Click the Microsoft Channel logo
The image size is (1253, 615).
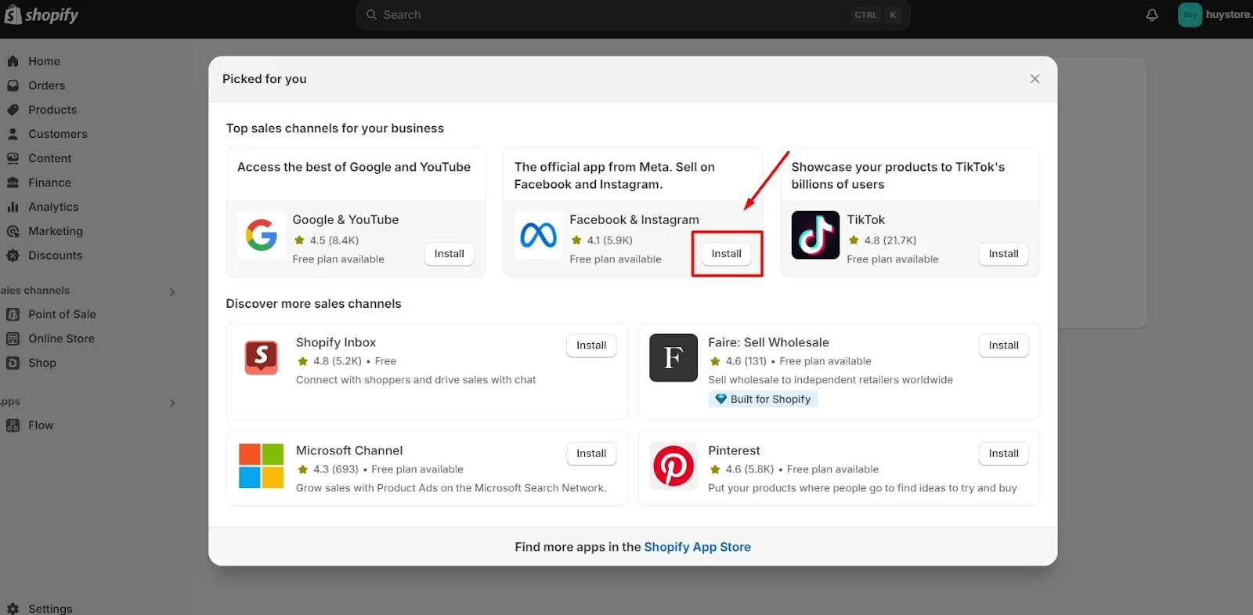pos(262,465)
